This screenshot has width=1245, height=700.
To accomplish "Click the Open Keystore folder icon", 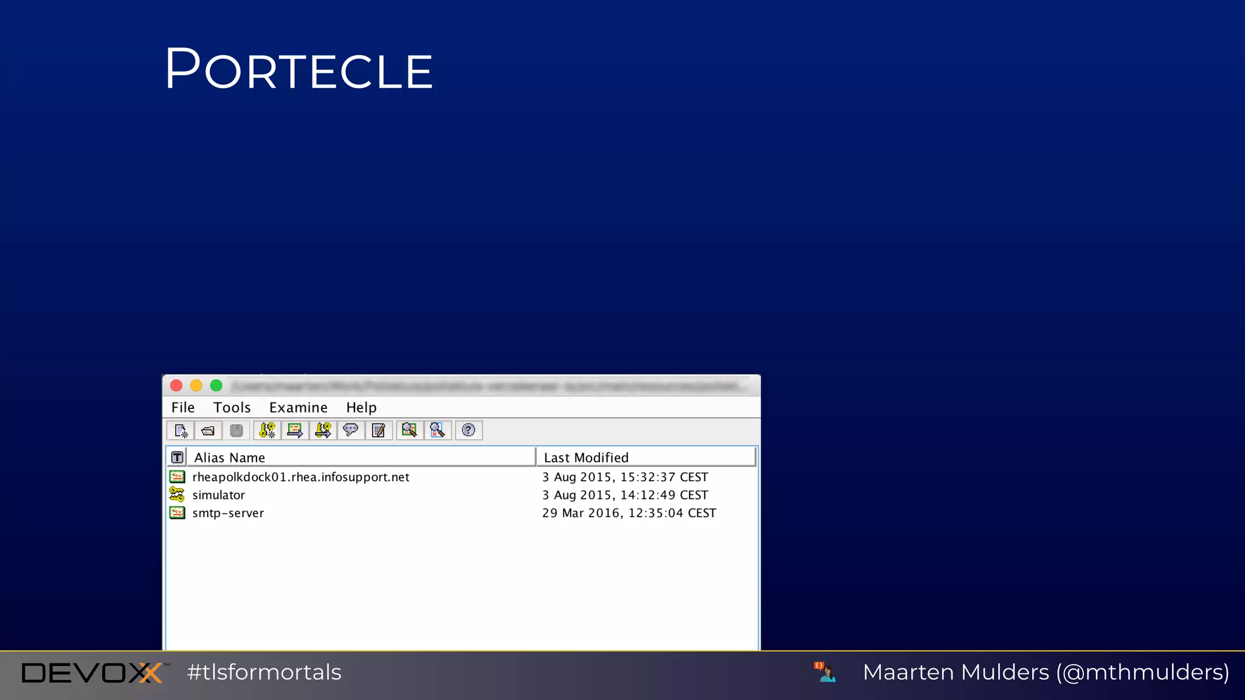I will point(208,431).
